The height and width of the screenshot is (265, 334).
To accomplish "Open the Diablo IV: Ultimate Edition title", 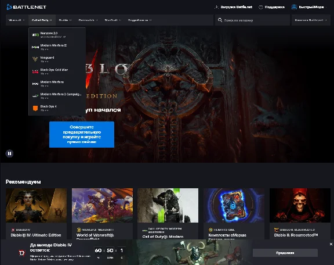I will pos(36,235).
